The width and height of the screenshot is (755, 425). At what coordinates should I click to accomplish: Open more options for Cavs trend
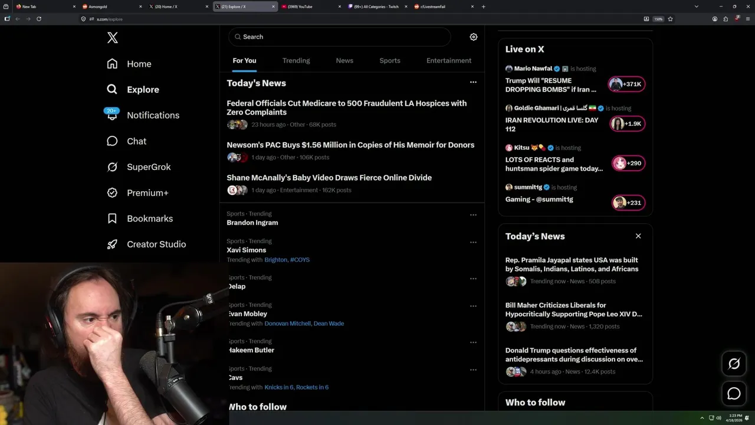click(x=473, y=370)
